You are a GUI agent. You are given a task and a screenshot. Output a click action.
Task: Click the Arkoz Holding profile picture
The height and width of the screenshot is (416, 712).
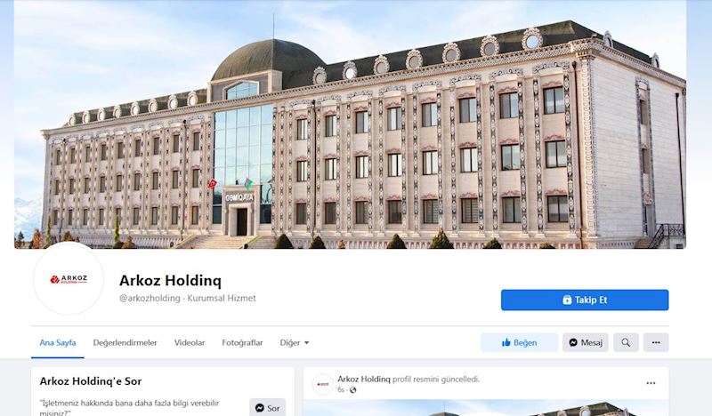coord(69,279)
